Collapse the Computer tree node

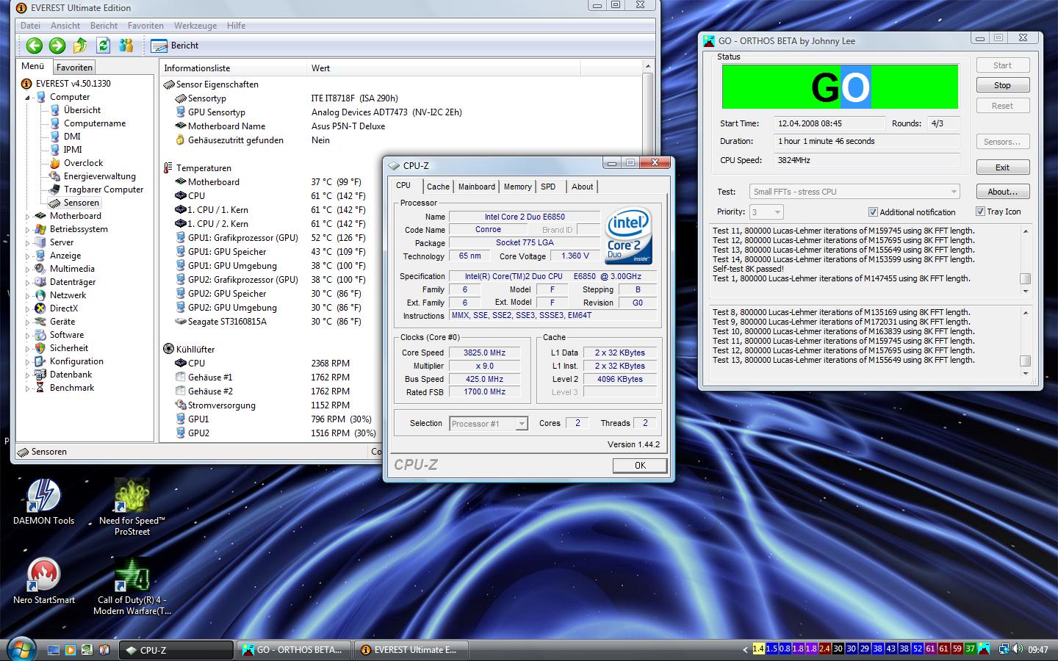click(x=28, y=98)
